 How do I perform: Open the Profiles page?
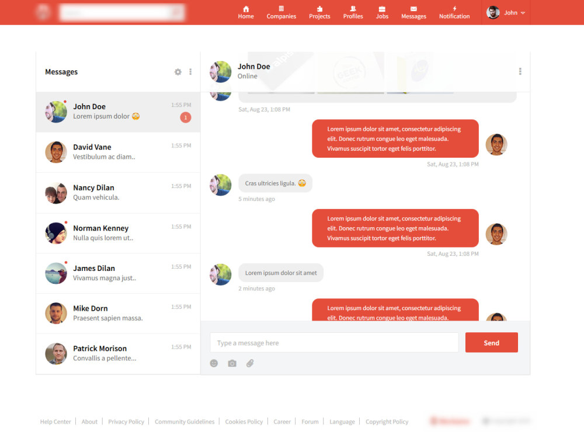pyautogui.click(x=353, y=12)
